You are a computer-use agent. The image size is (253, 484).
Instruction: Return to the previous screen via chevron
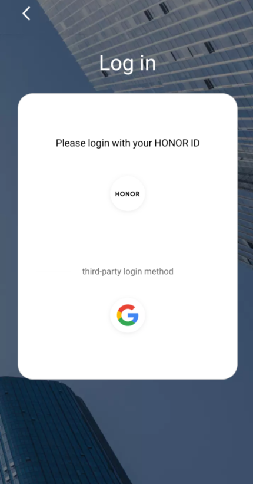click(x=26, y=14)
